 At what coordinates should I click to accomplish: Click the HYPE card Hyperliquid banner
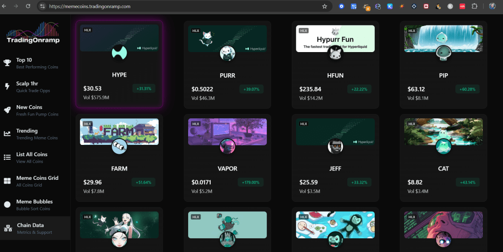119,38
